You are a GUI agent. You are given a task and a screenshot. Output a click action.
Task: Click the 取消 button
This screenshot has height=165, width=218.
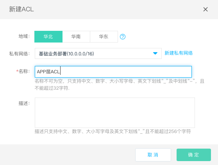point(153,155)
